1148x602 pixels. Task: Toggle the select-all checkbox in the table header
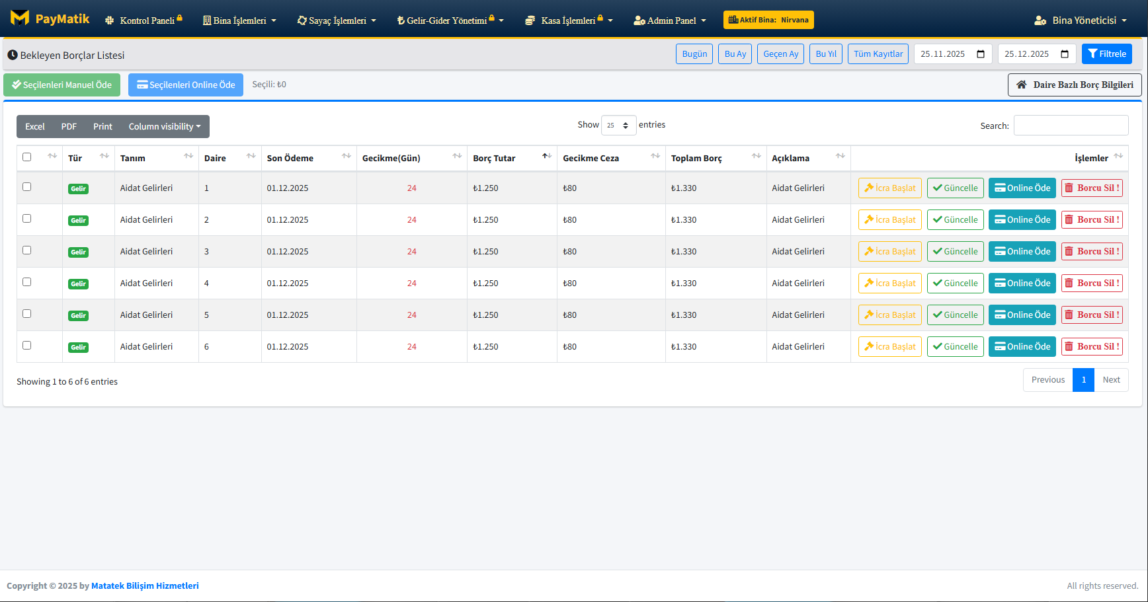(x=27, y=157)
